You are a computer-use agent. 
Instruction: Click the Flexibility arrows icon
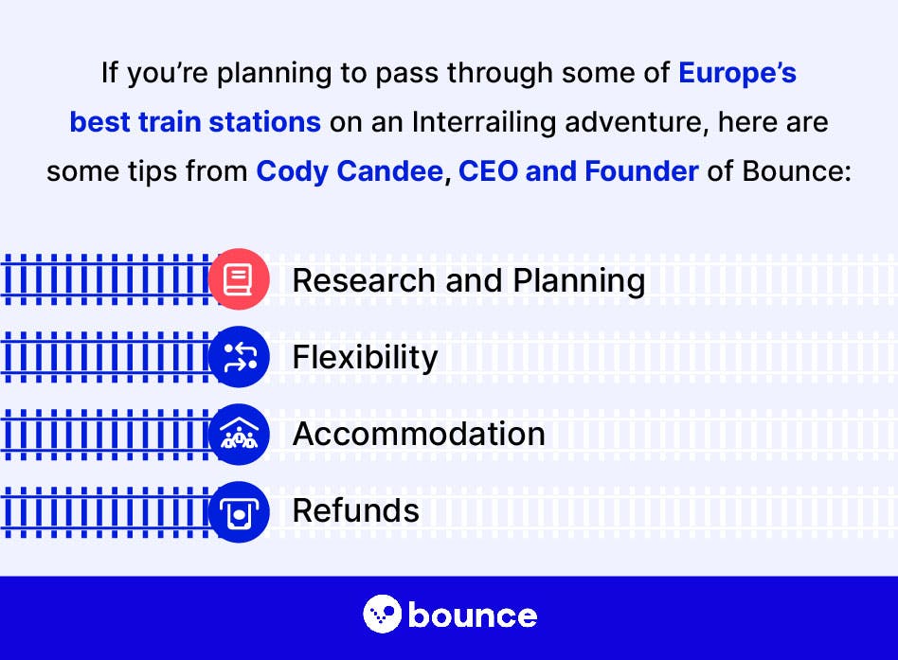pos(239,357)
